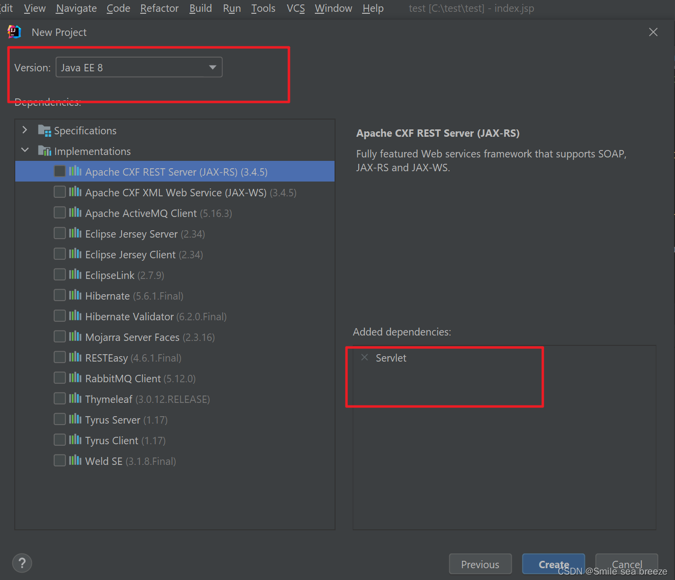Click library icon of Apache CXF XML Web Service

point(75,192)
